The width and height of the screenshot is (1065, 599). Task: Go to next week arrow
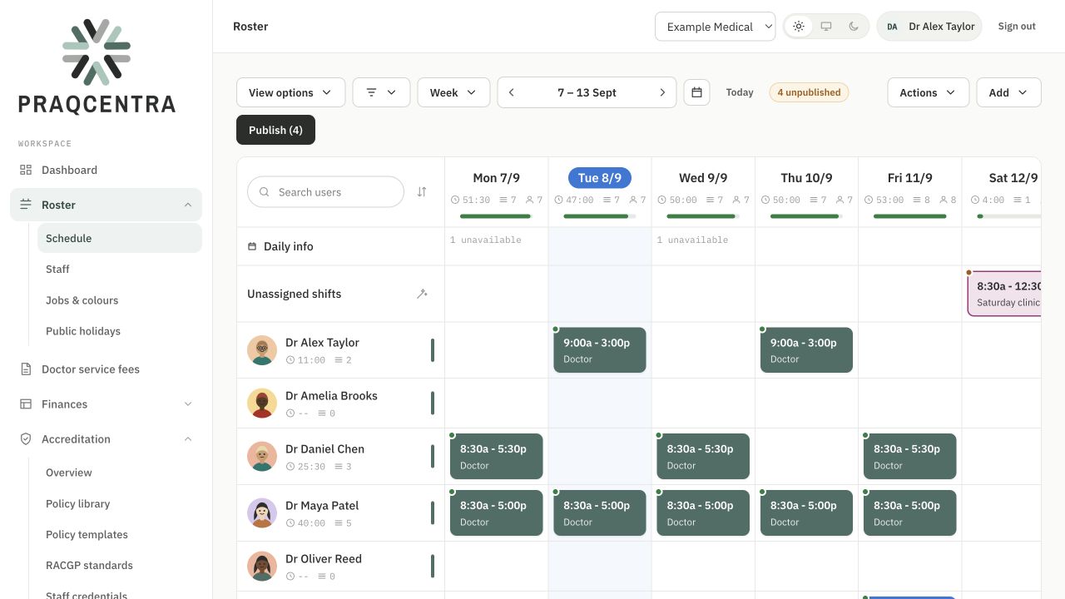click(662, 92)
